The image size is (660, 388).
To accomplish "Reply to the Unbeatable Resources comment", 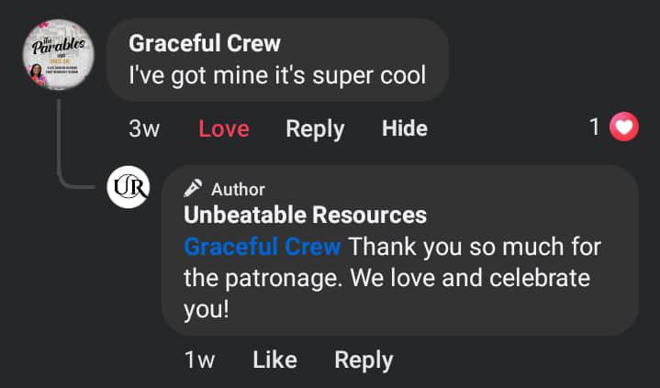I will 364,360.
